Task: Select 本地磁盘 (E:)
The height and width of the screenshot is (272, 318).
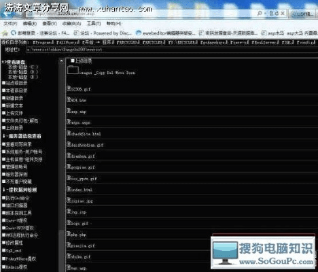Action: click(x=22, y=77)
